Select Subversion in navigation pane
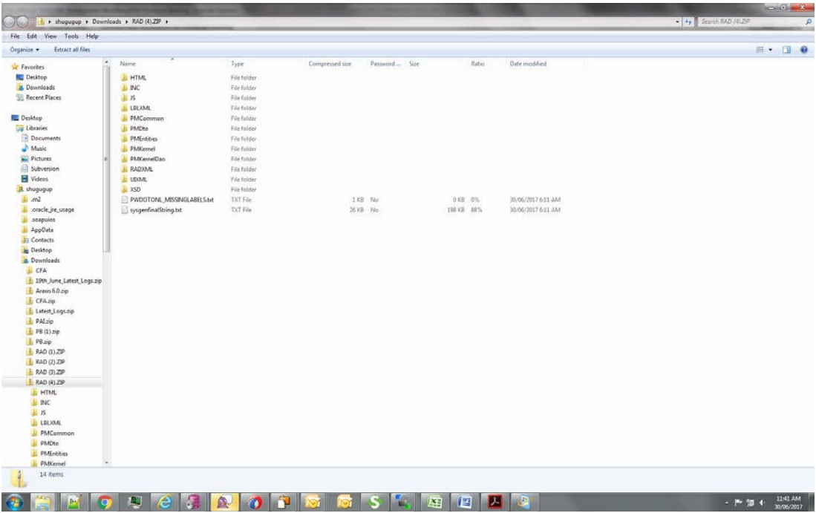 pos(45,169)
